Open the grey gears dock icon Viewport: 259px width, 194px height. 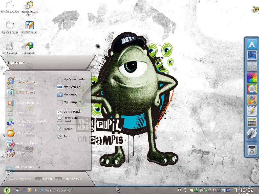pyautogui.click(x=252, y=66)
